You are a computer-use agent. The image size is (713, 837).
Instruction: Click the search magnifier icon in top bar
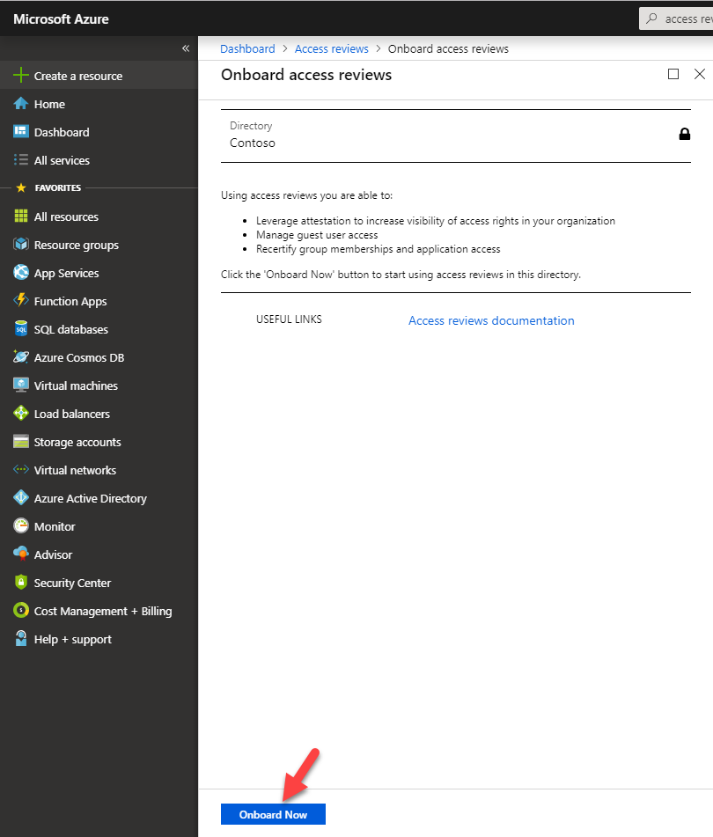[651, 18]
